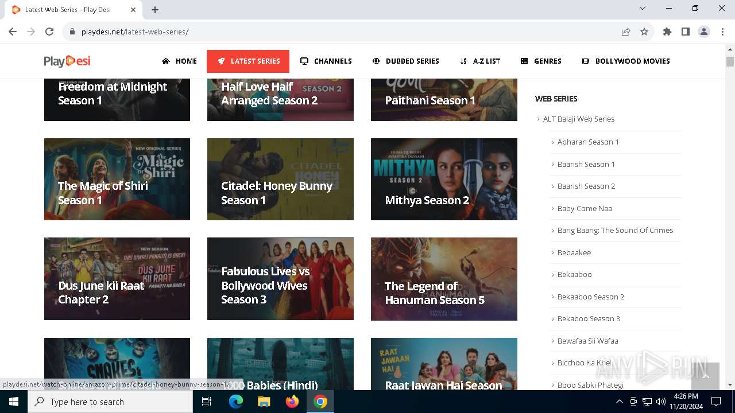Toggle the browser side panel icon
735x413 pixels.
(686, 32)
